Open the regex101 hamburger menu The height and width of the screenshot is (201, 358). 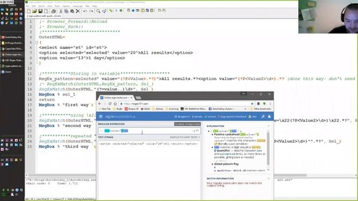[x=101, y=117]
